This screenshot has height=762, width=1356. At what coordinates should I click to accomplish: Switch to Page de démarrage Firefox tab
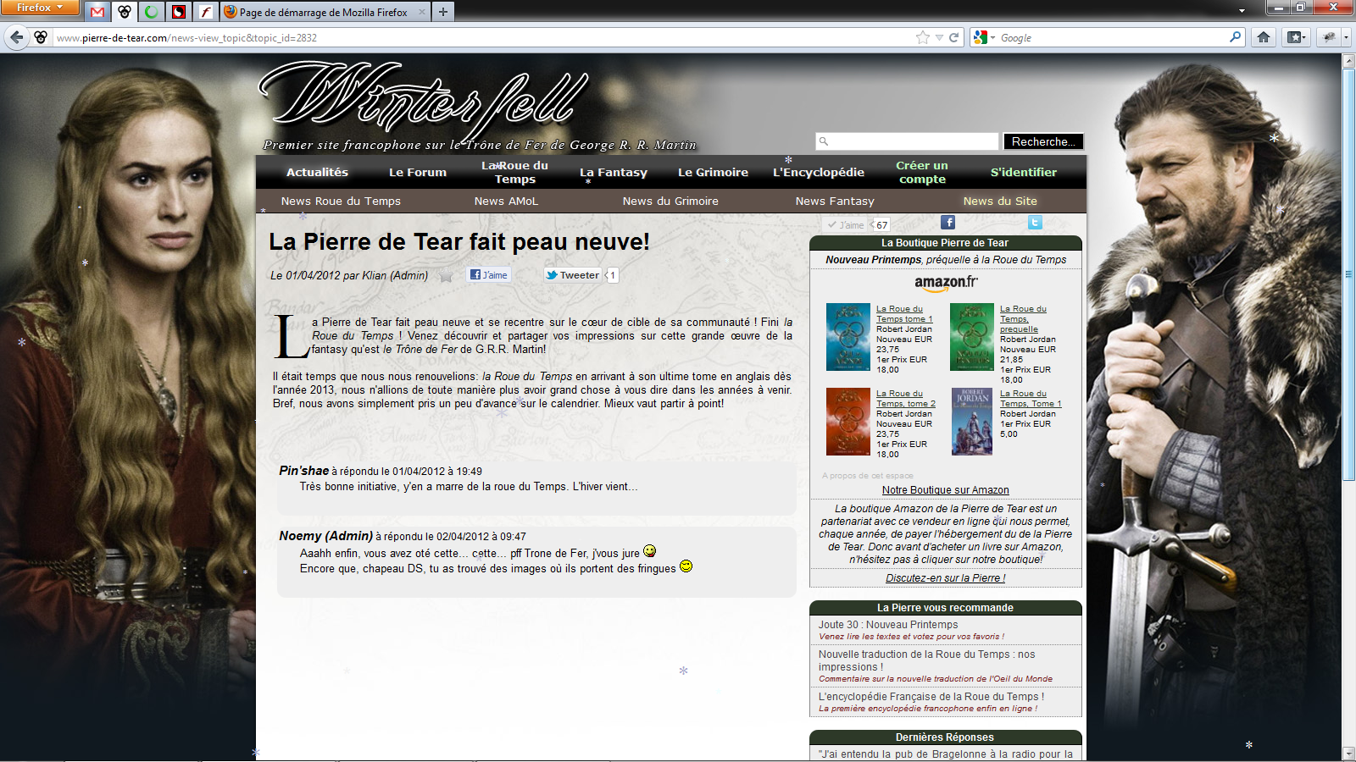click(324, 12)
